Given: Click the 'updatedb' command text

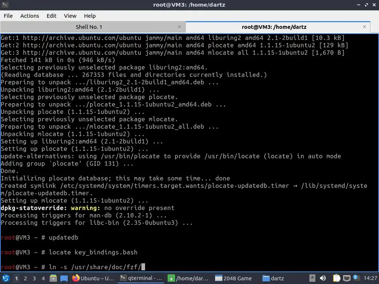Looking at the screenshot, I should coord(64,238).
